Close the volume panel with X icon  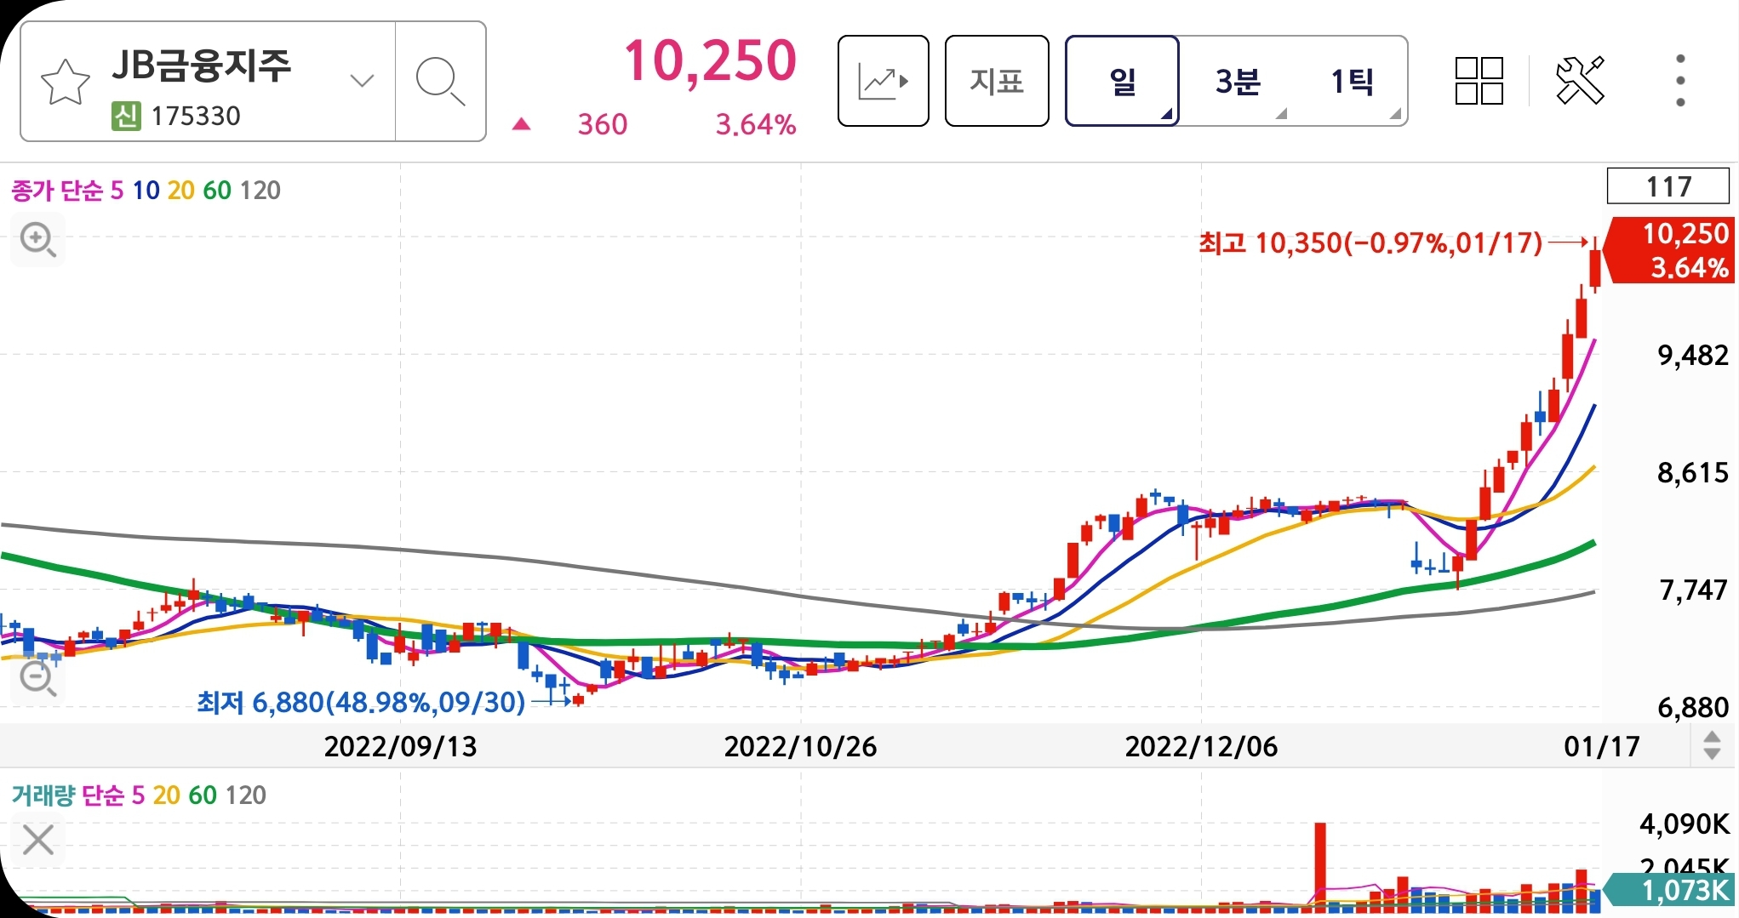coord(38,840)
